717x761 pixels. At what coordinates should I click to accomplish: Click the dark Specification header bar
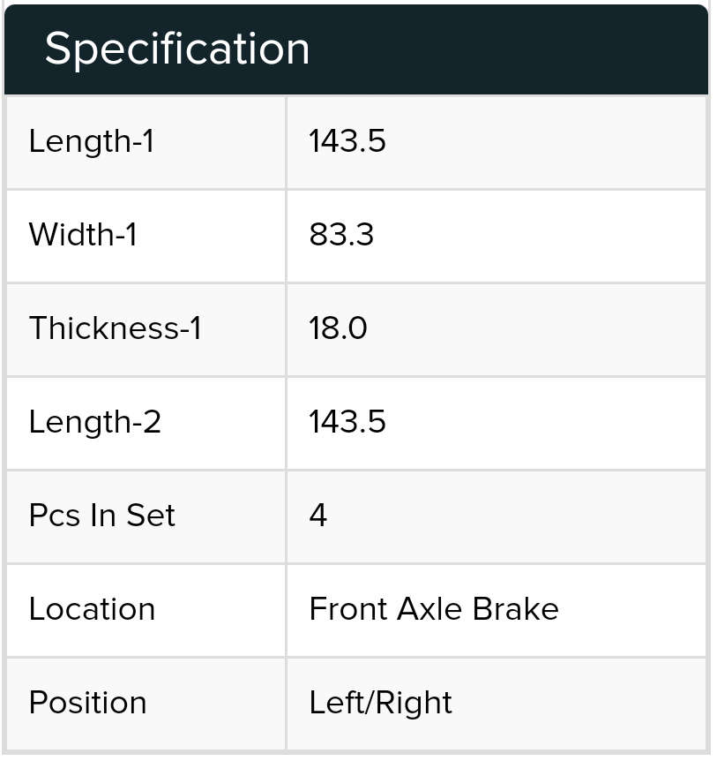point(356,49)
